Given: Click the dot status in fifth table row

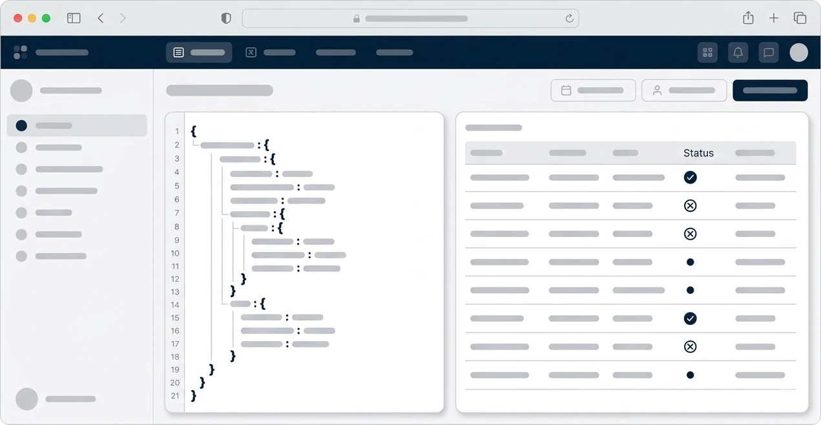Looking at the screenshot, I should point(690,290).
